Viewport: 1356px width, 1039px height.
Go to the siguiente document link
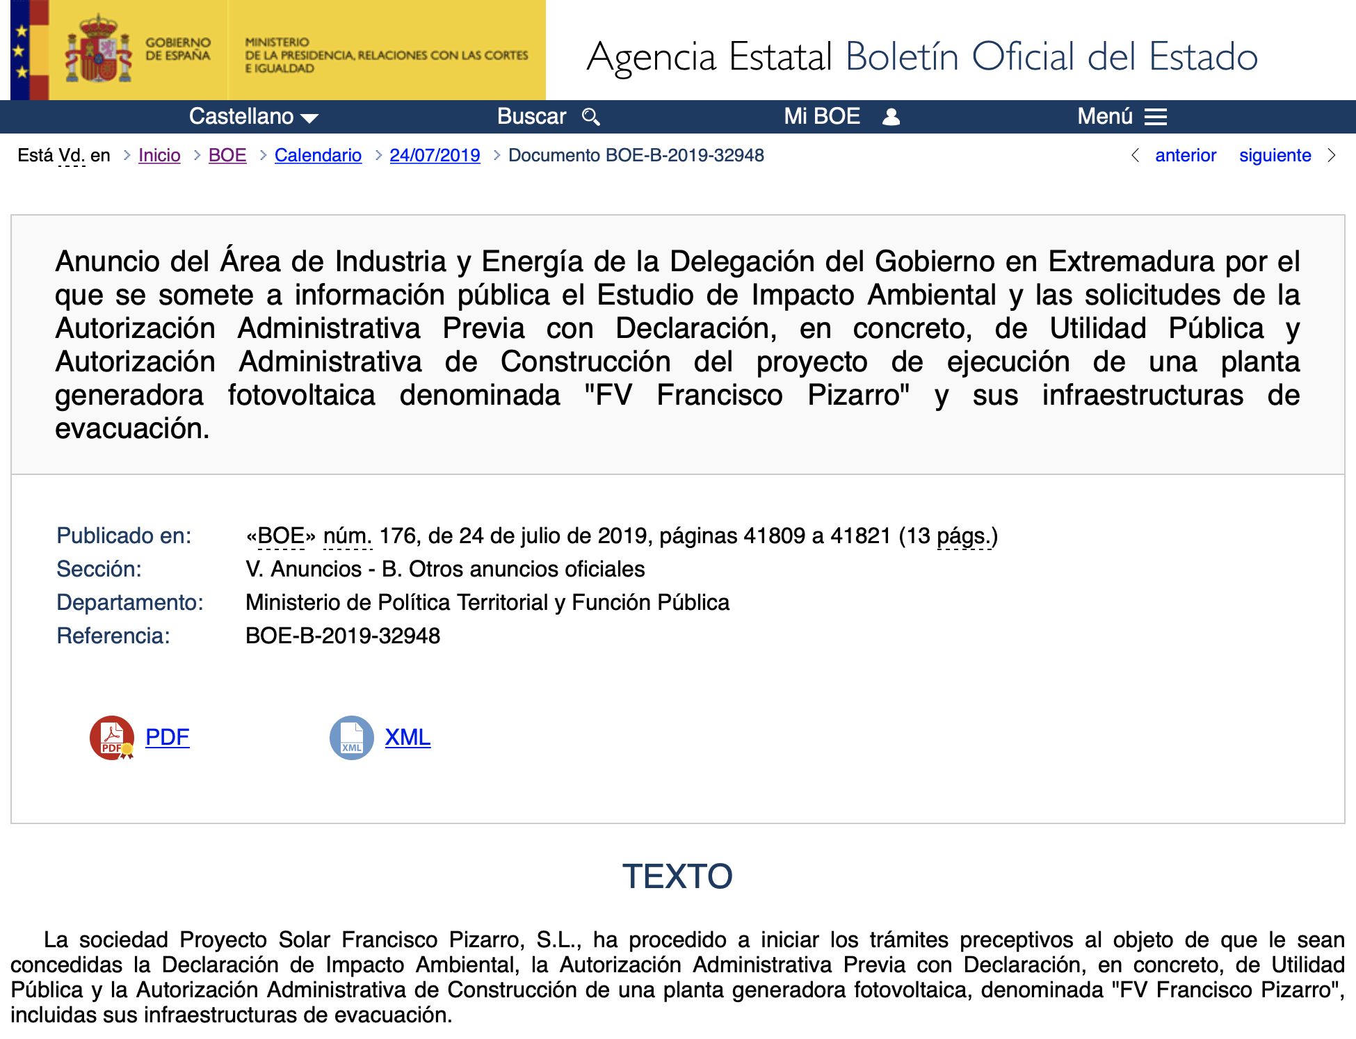[x=1275, y=155]
